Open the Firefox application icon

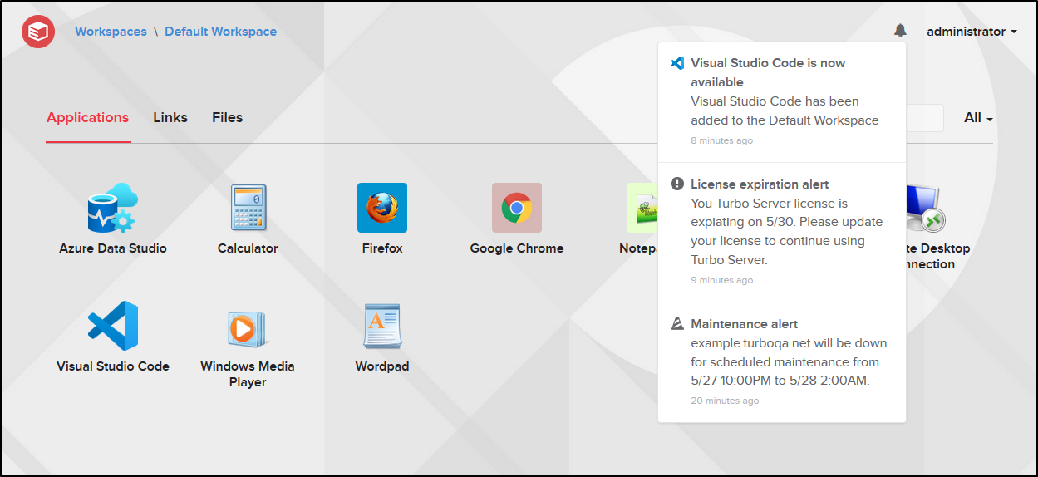pyautogui.click(x=382, y=208)
